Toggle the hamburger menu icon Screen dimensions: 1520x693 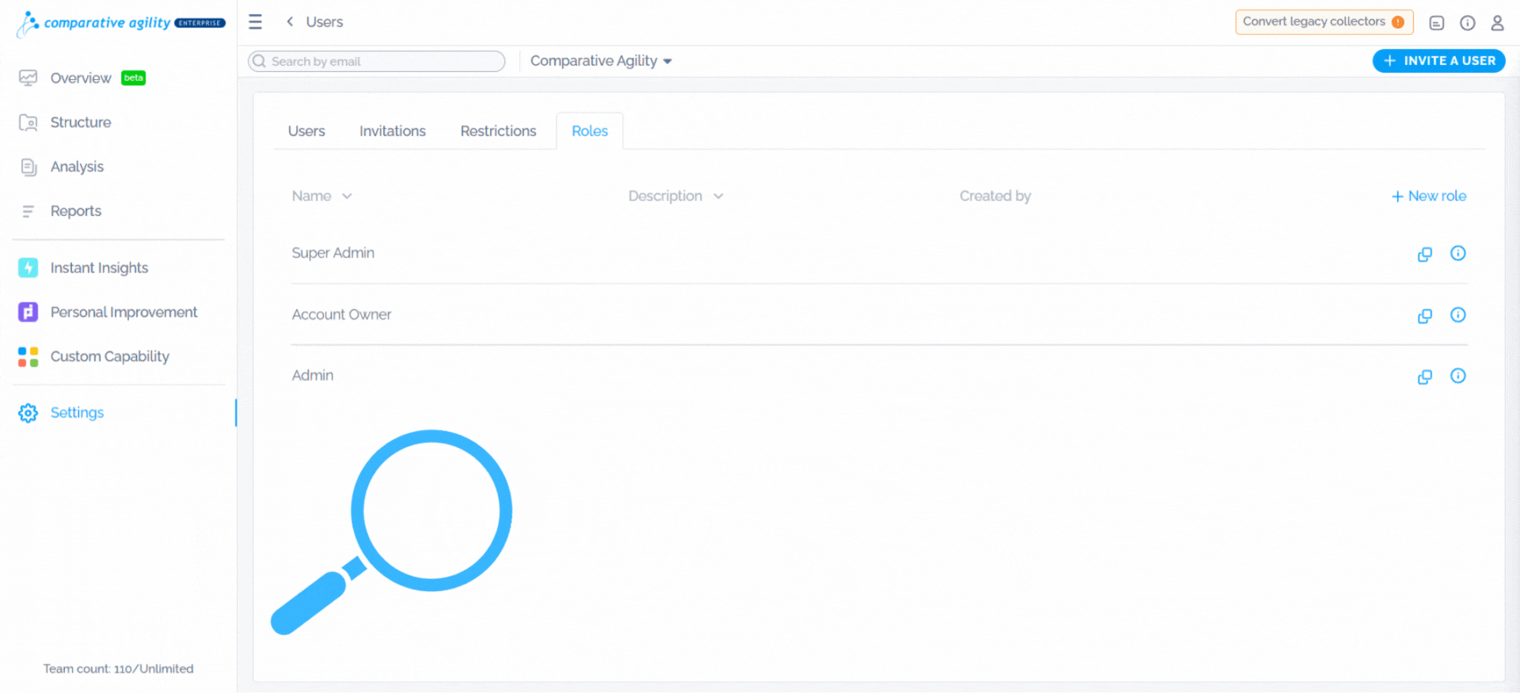click(255, 22)
